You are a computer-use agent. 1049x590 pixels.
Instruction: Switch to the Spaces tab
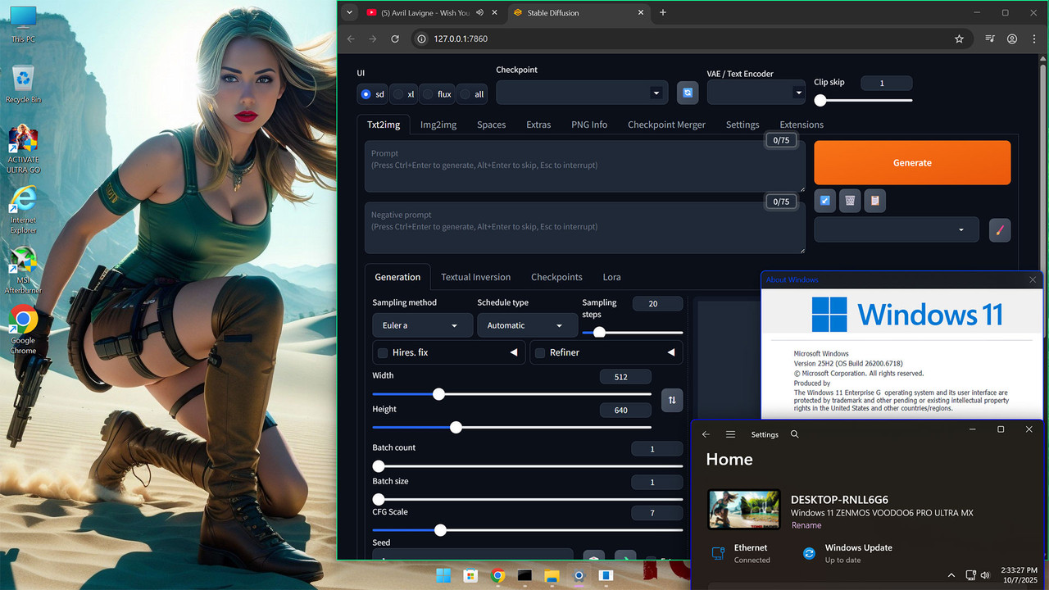[x=492, y=125]
